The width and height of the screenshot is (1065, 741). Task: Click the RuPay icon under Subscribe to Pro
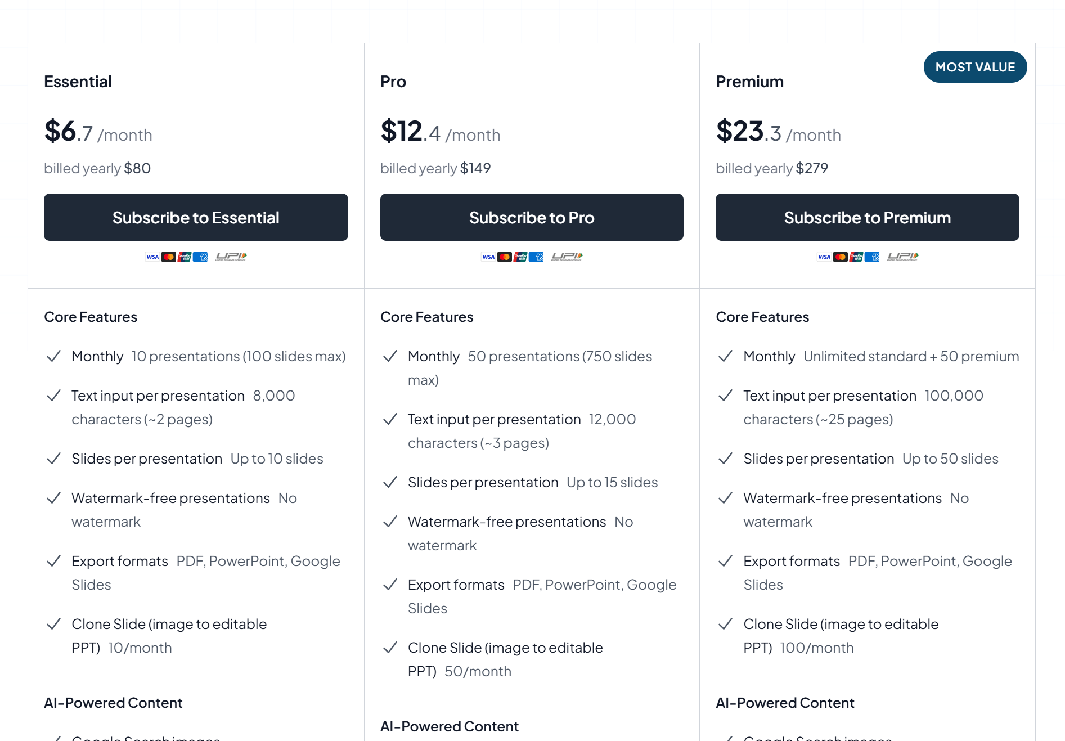tap(520, 256)
